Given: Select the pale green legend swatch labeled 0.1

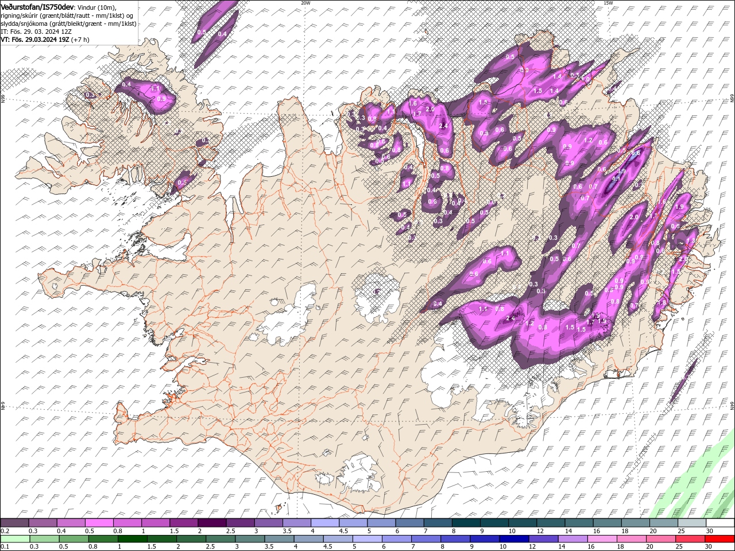Looking at the screenshot, I should click(15, 539).
